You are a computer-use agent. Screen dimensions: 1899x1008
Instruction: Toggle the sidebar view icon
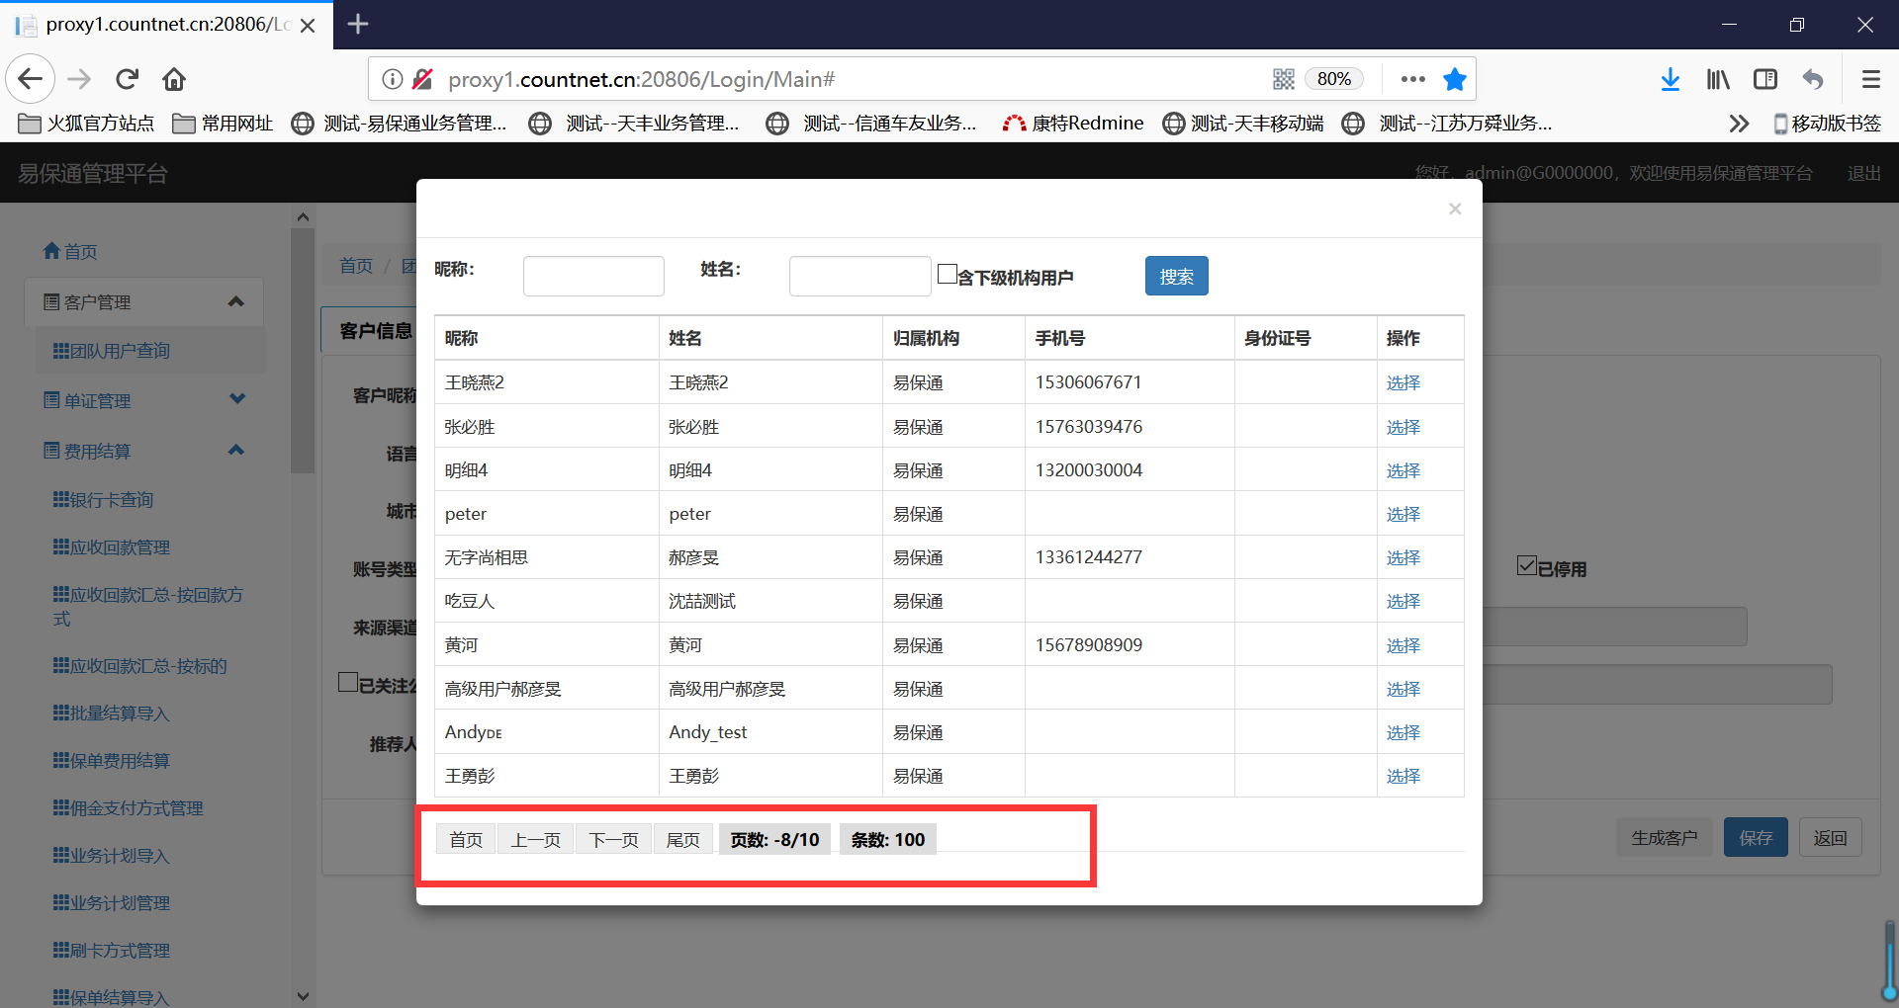[1764, 79]
